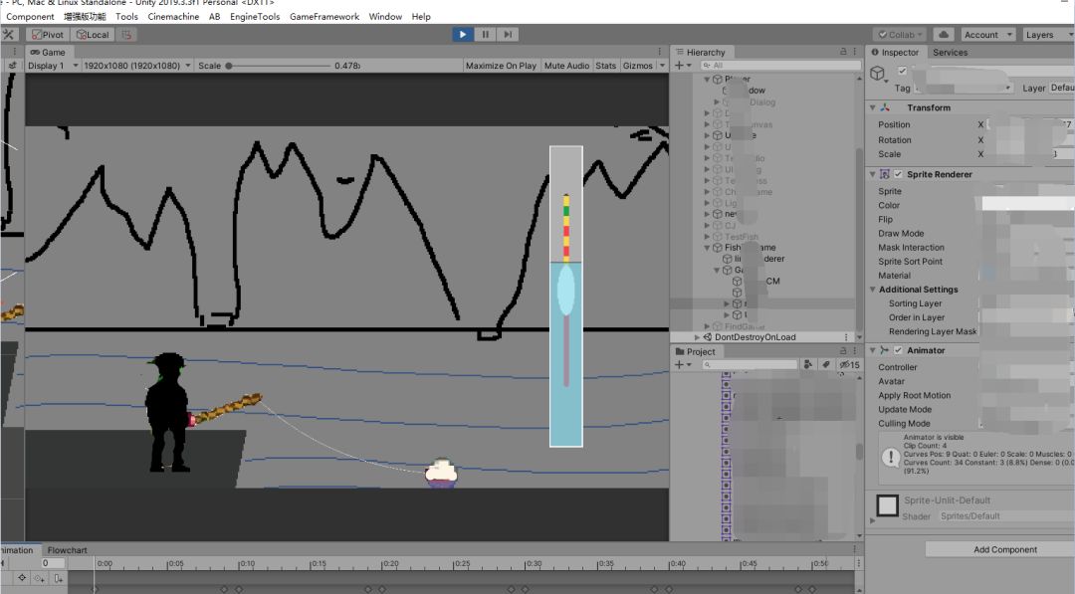The height and width of the screenshot is (594, 1075).
Task: Click the Hierarchy create plus icon
Action: (x=679, y=66)
